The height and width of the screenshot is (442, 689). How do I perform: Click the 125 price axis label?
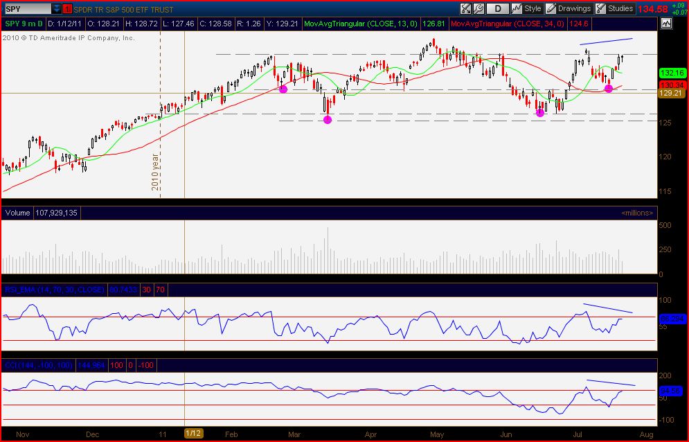pyautogui.click(x=665, y=122)
